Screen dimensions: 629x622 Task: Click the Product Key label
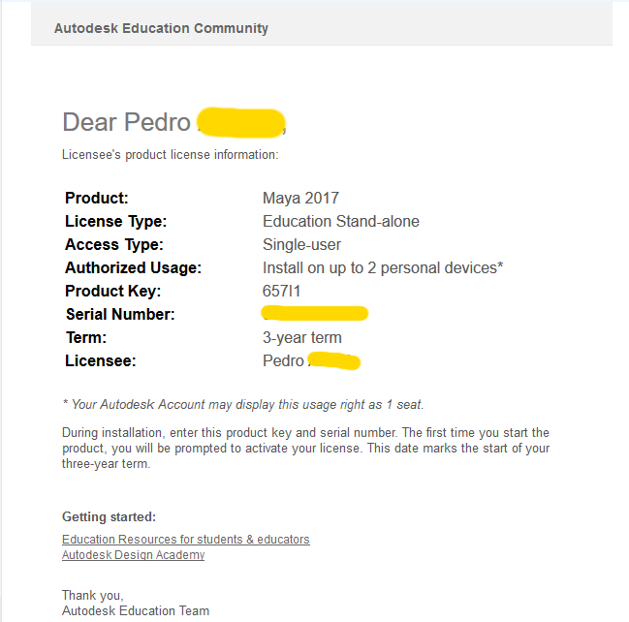click(112, 291)
